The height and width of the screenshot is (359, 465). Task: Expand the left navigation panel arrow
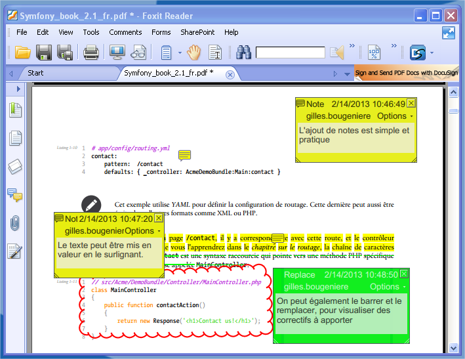point(18,89)
